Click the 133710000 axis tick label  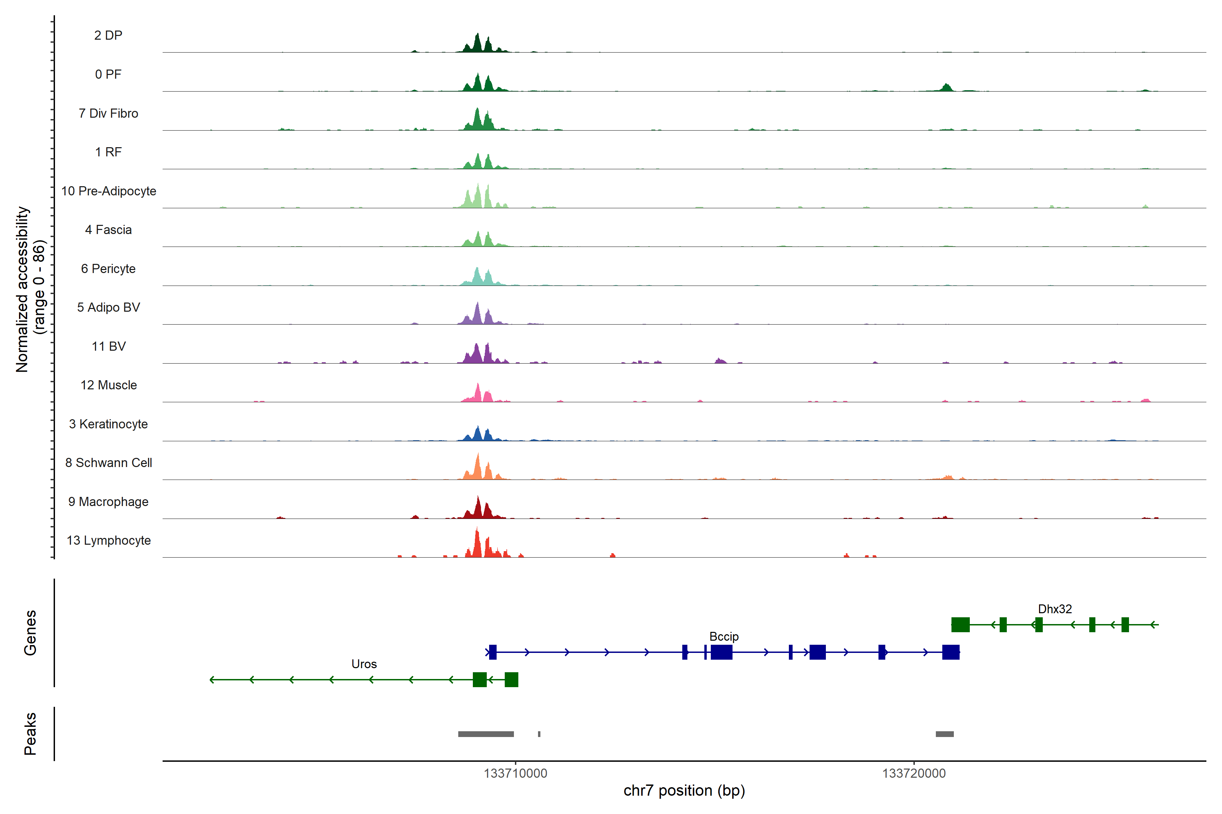[515, 774]
